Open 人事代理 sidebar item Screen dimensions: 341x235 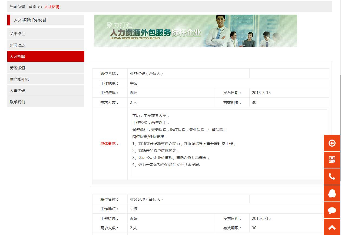[46, 91]
